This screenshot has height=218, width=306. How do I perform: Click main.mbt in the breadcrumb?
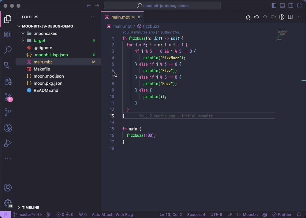(x=122, y=26)
